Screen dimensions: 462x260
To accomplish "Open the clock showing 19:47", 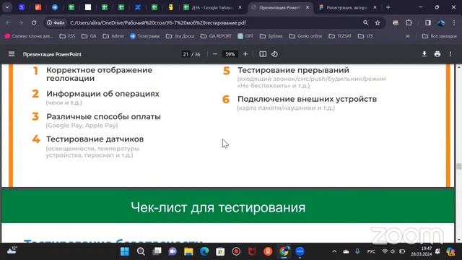I will pyautogui.click(x=422, y=251).
